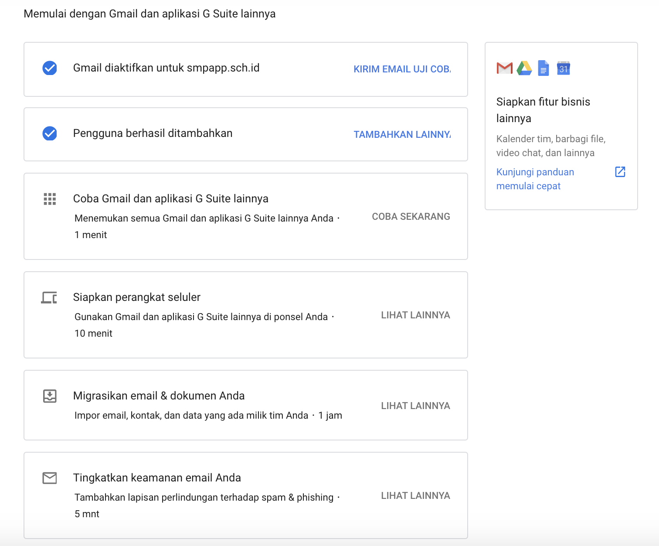Viewport: 659px width, 546px height.
Task: Click the Google Docs icon
Action: [x=543, y=68]
